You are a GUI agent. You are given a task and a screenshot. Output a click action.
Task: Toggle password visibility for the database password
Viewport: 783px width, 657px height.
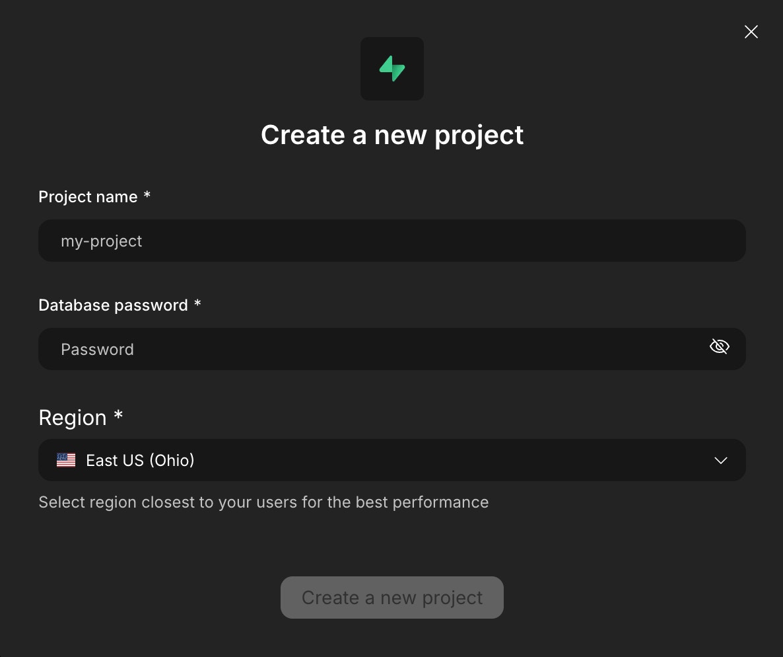pyautogui.click(x=719, y=346)
